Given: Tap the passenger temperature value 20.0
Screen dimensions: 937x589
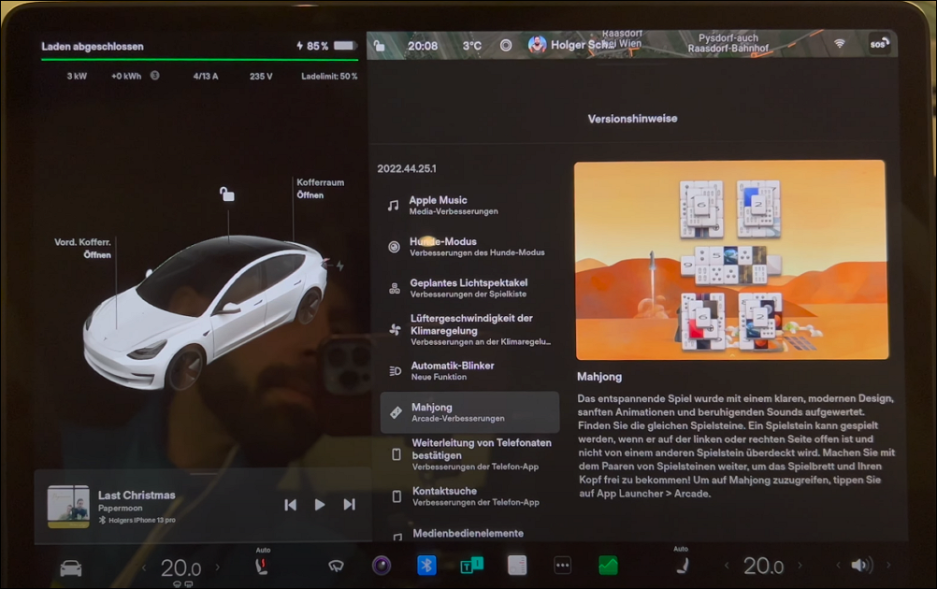Looking at the screenshot, I should [x=763, y=566].
